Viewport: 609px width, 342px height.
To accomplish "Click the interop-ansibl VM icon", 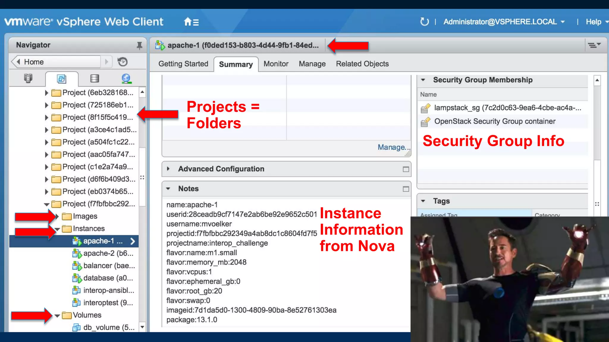I will [x=76, y=290].
